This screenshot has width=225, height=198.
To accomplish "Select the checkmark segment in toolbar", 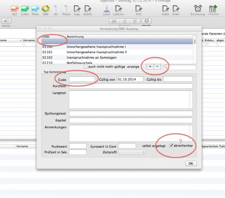I will pyautogui.click(x=124, y=21).
